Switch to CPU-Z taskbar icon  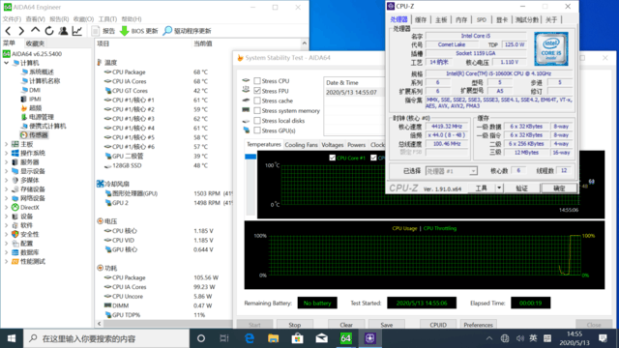coord(369,338)
